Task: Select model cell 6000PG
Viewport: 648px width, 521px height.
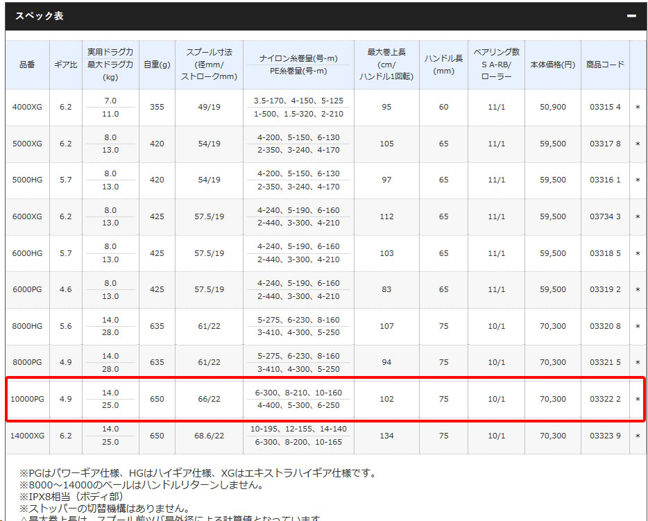Action: pos(27,289)
